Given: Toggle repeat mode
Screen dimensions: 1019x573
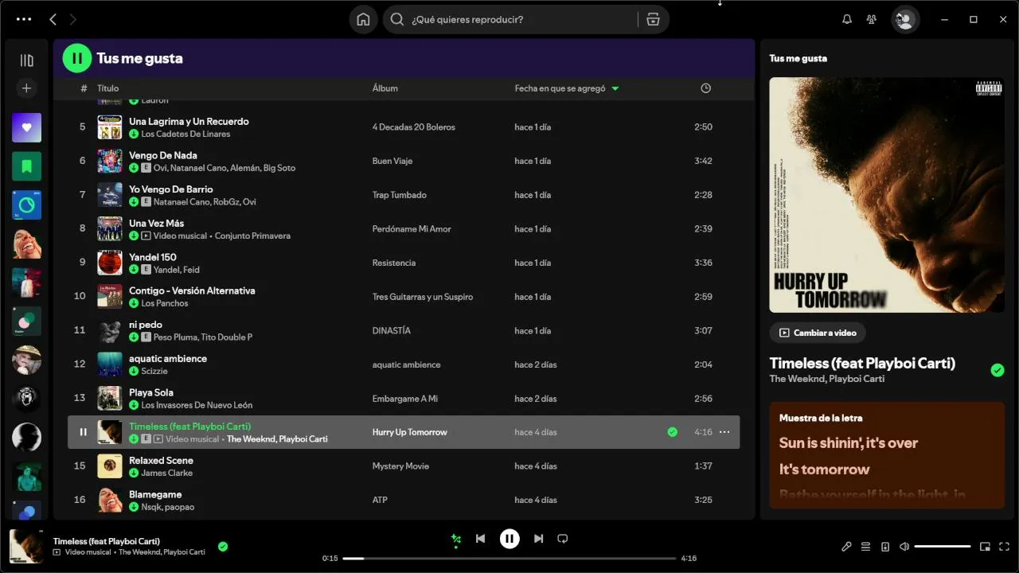Looking at the screenshot, I should click(563, 539).
